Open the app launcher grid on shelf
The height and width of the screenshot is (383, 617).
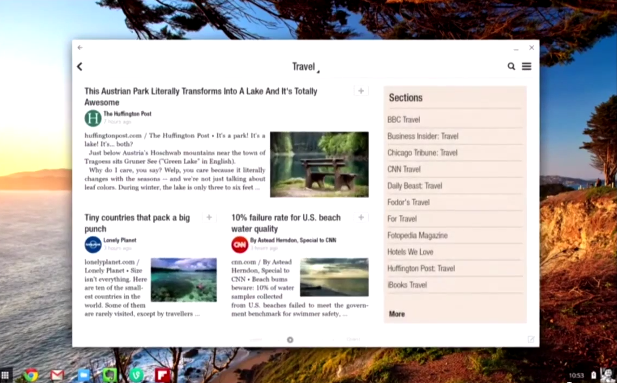click(5, 375)
